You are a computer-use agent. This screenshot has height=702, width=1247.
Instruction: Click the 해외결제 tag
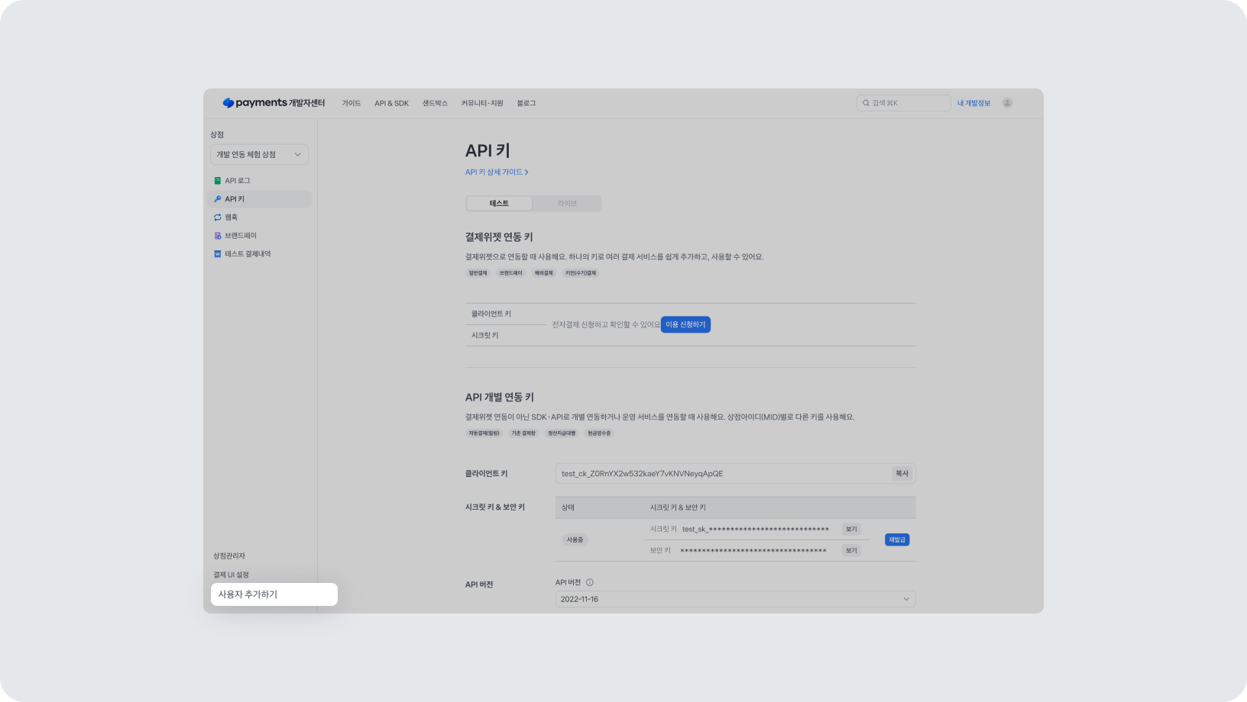tap(543, 273)
